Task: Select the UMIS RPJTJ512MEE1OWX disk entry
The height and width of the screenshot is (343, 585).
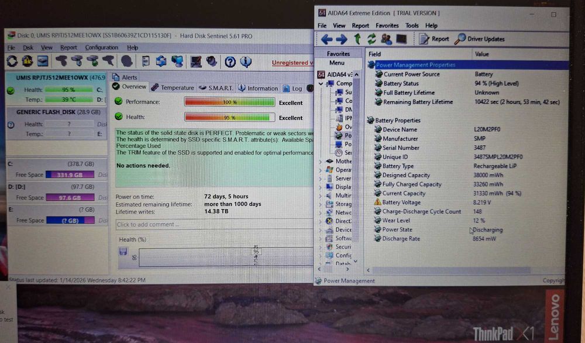Action: pyautogui.click(x=57, y=90)
